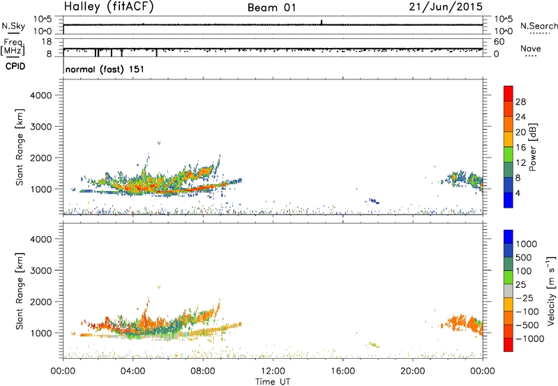Click the '60' Nave axis tick

[x=499, y=42]
